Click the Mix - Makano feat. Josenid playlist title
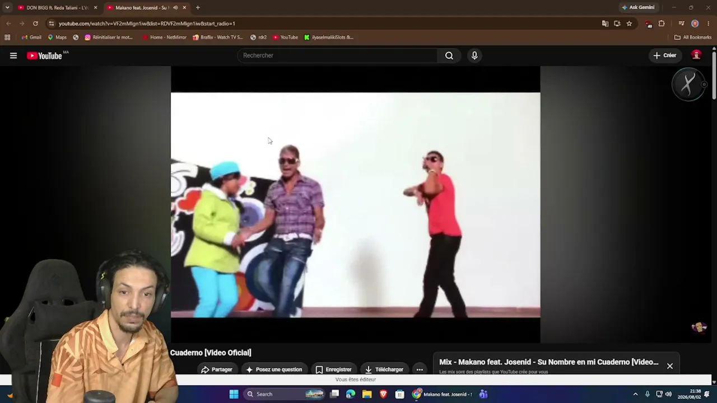The image size is (717, 403). (x=549, y=362)
